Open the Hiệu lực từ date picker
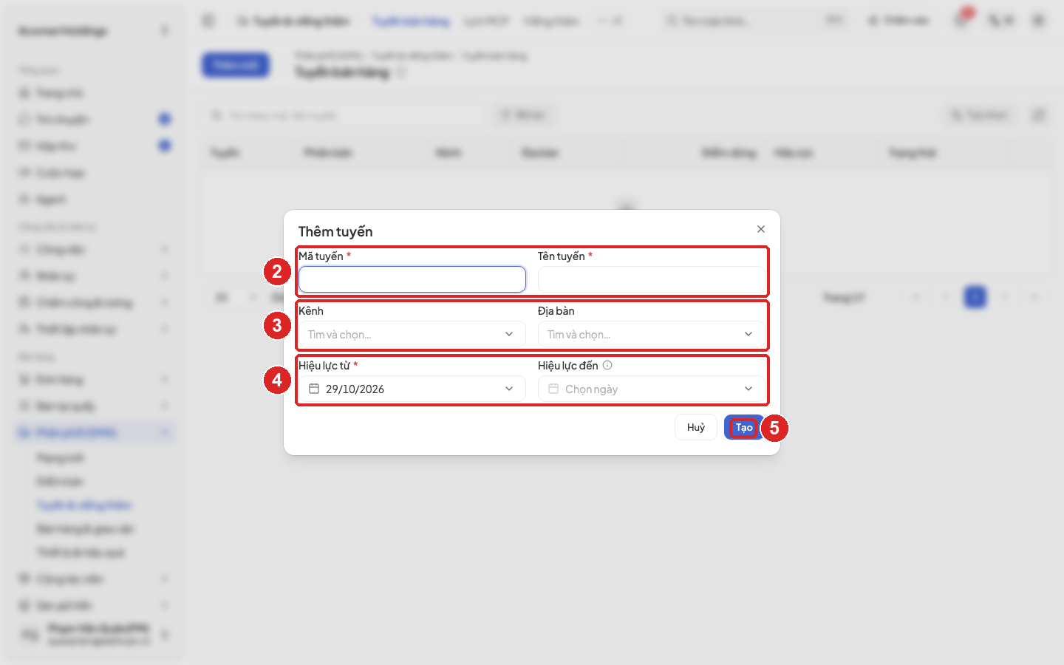The image size is (1064, 665). (412, 389)
